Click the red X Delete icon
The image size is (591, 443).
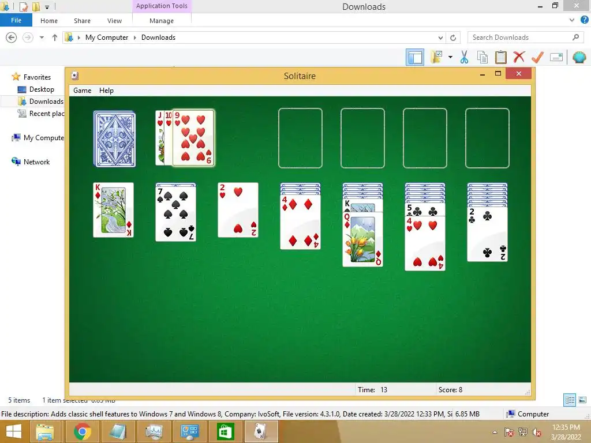[519, 57]
